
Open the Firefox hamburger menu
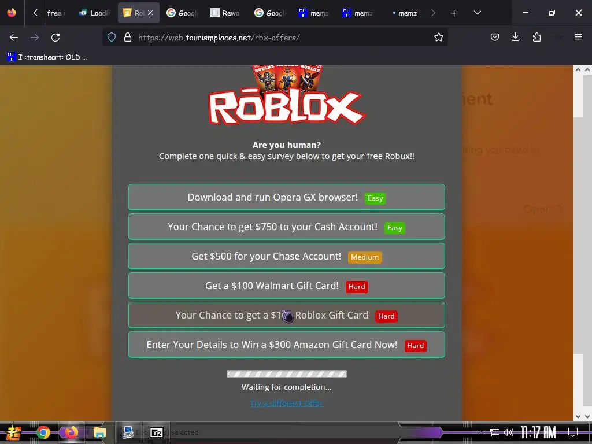[578, 37]
